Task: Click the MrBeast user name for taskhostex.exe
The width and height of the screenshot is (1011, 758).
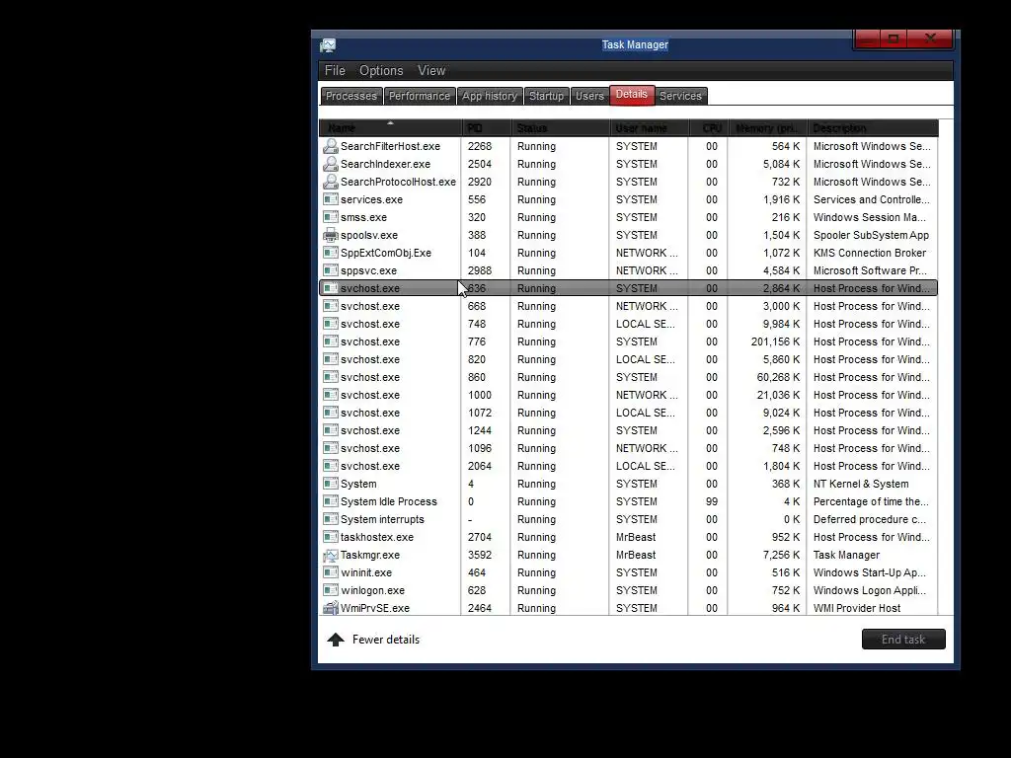Action: coord(636,537)
